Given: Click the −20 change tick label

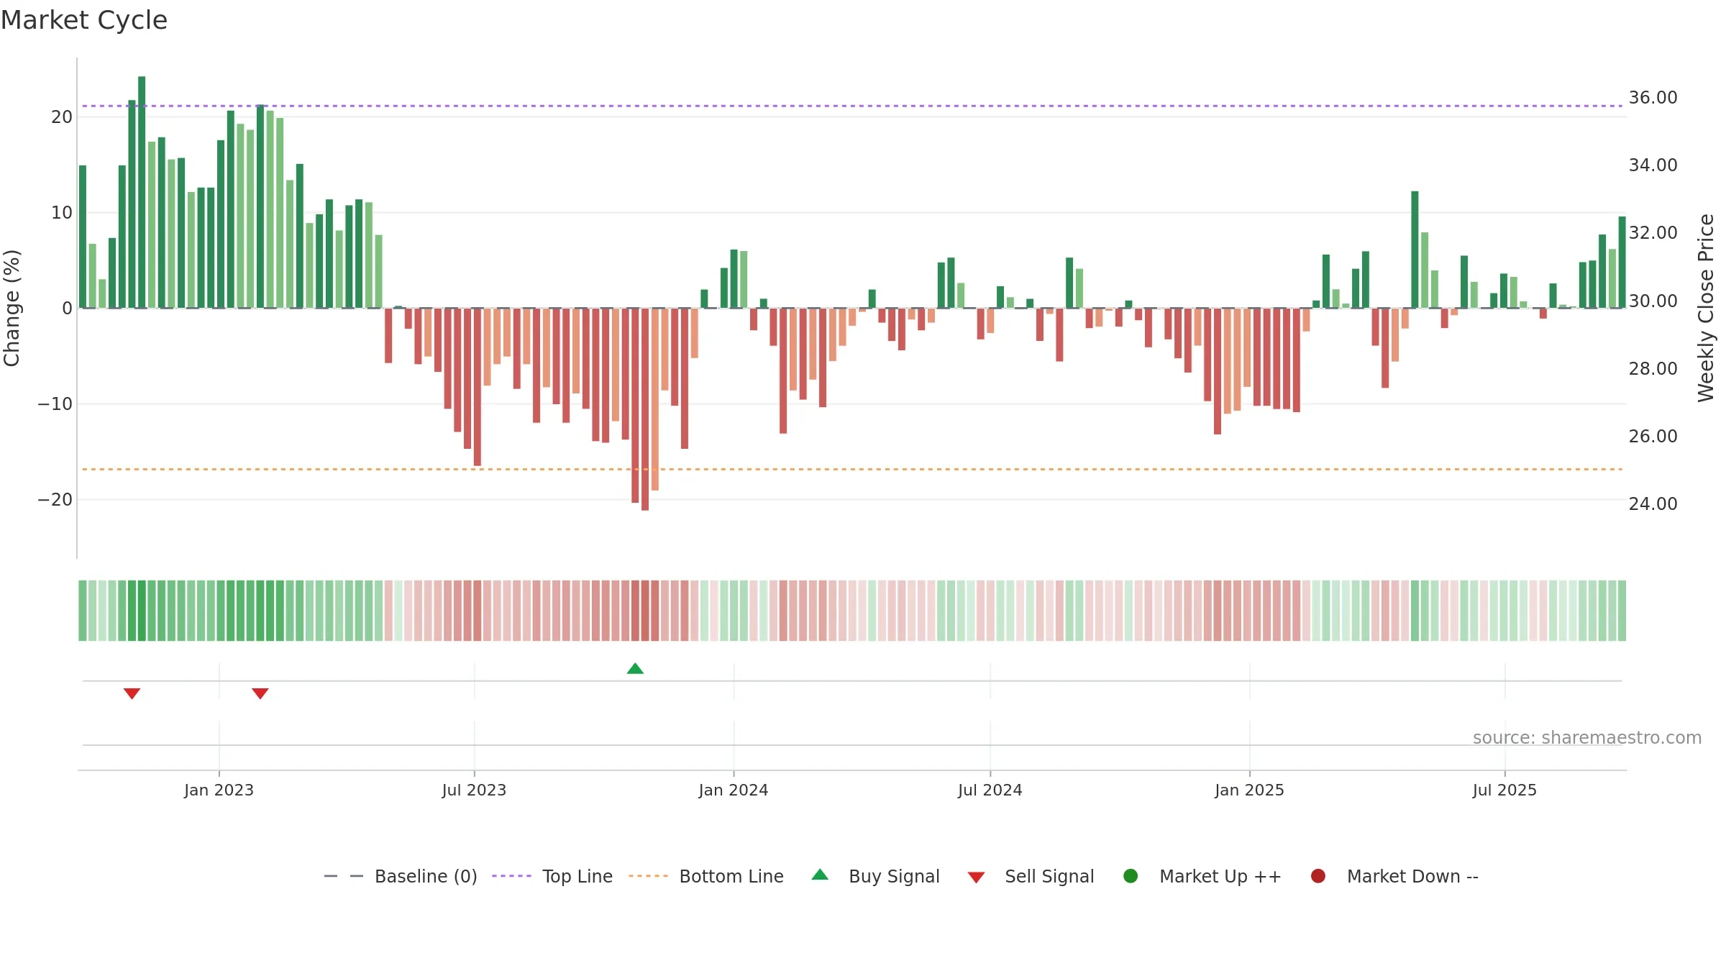Looking at the screenshot, I should (55, 500).
